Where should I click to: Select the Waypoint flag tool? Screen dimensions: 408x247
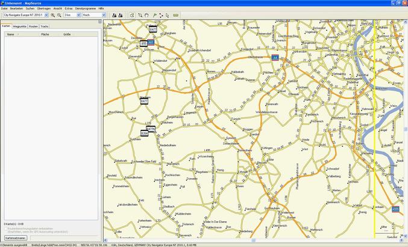154,15
